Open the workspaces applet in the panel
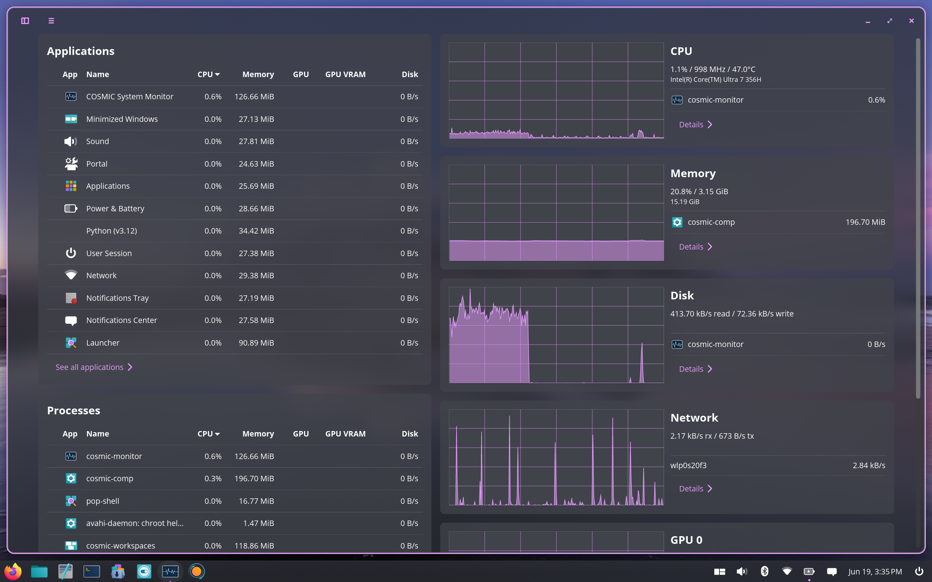This screenshot has width=932, height=582. (x=719, y=571)
